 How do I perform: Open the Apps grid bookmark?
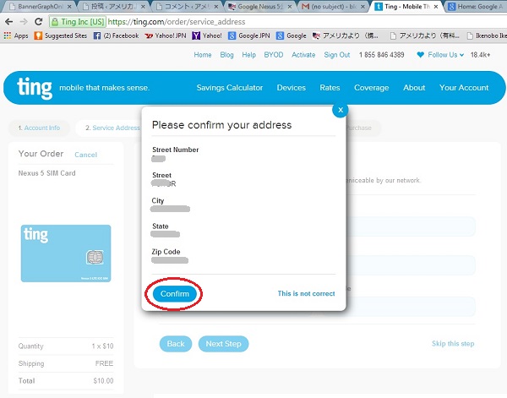(16, 35)
